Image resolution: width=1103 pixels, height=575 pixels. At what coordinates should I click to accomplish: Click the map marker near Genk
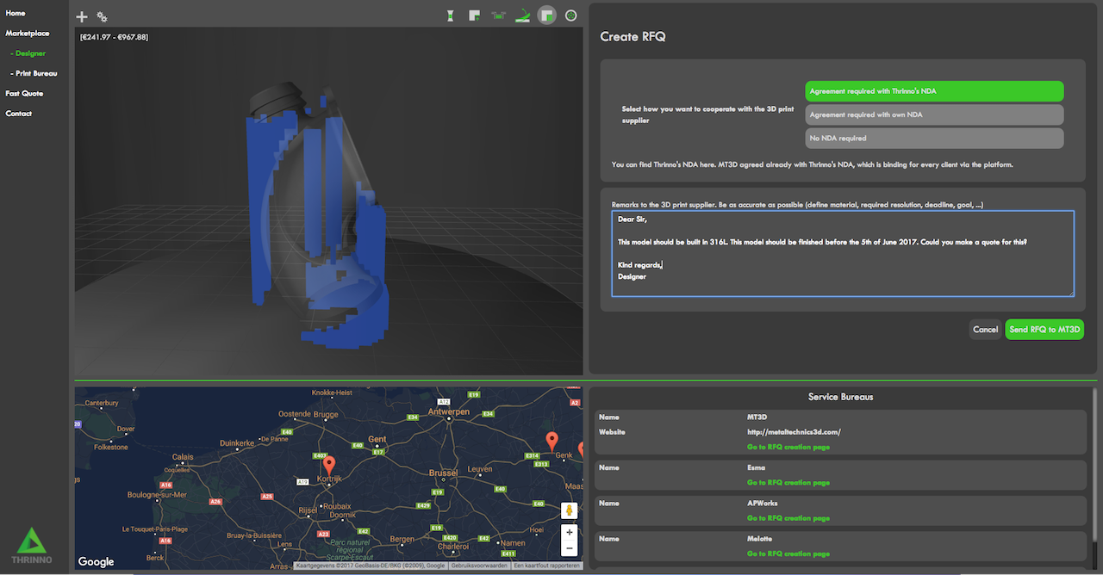point(552,442)
